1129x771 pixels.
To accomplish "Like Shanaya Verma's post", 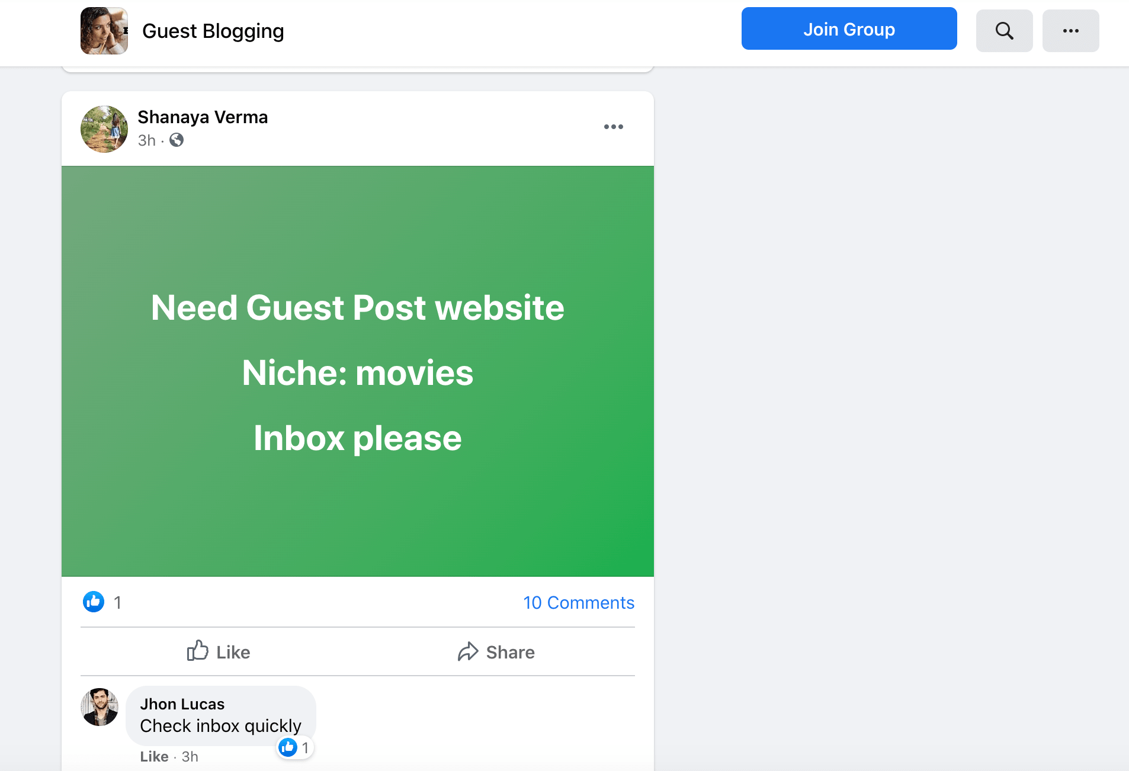I will point(219,651).
